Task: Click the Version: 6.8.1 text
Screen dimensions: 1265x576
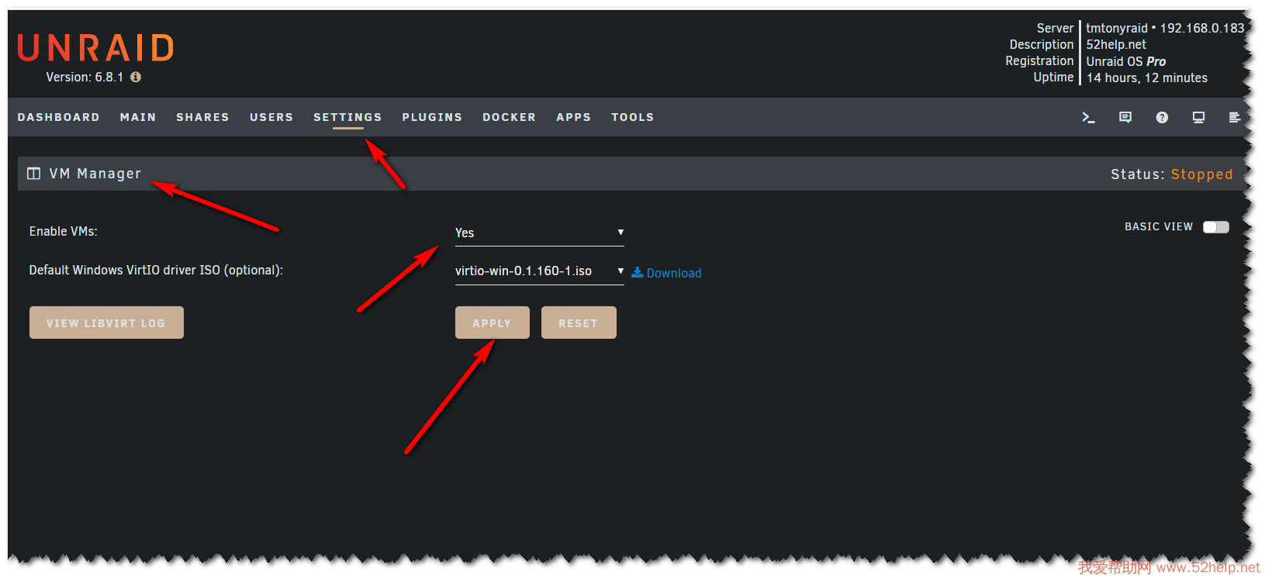Action: [x=85, y=77]
